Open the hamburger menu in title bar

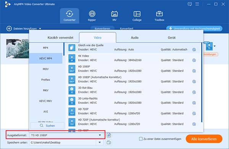coord(197,4)
